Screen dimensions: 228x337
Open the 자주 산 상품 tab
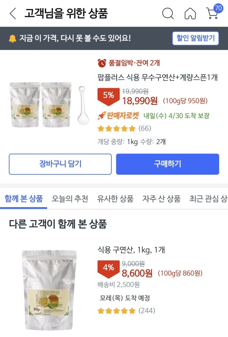click(161, 199)
